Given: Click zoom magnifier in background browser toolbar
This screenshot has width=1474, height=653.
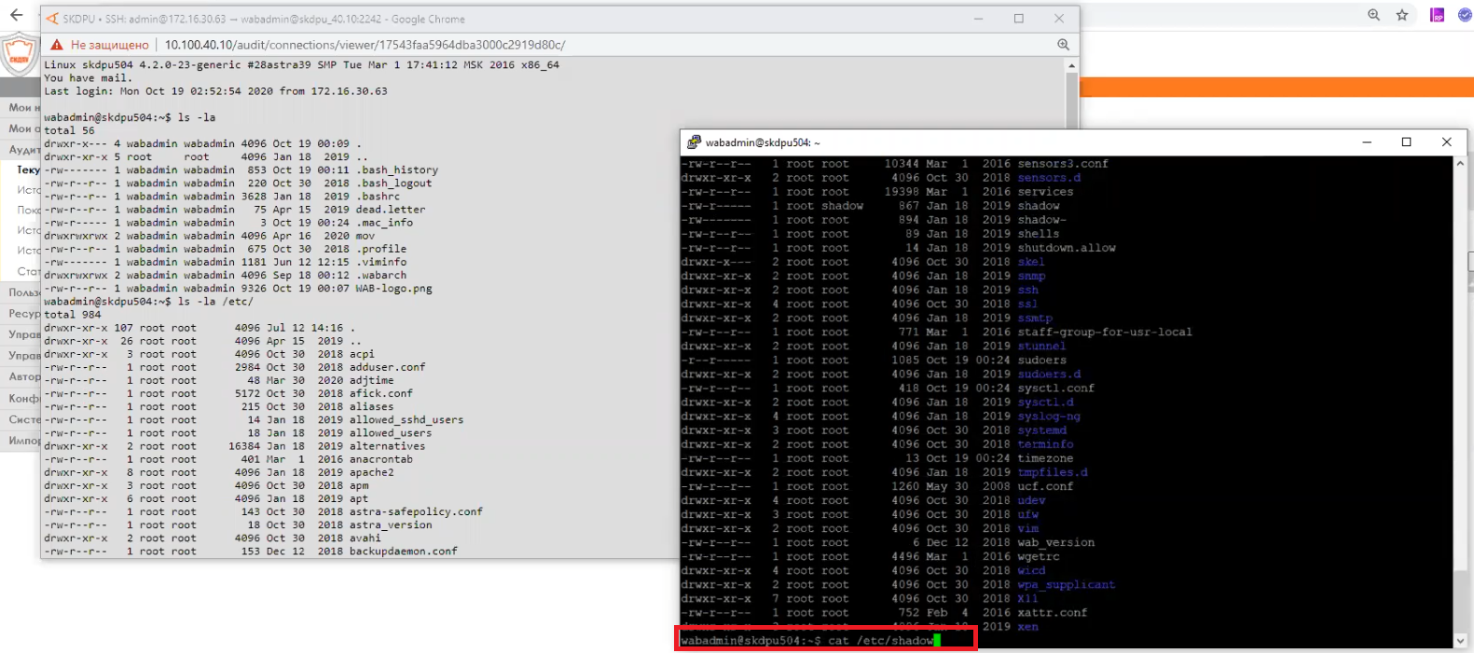Looking at the screenshot, I should coord(1373,15).
